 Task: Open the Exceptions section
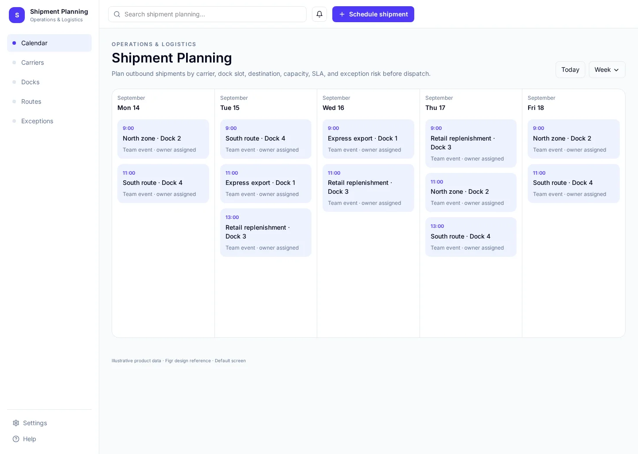point(49,121)
